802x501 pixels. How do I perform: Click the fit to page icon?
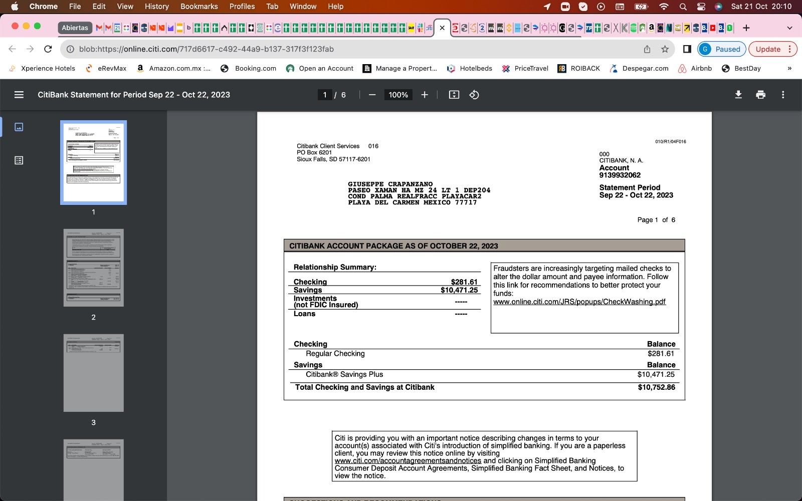(x=454, y=95)
